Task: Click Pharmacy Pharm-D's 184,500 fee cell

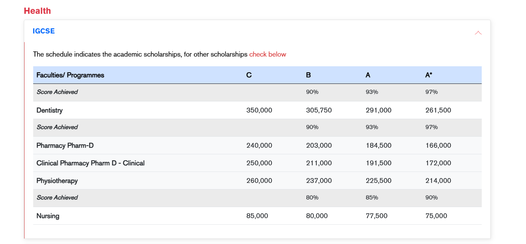Action: pos(378,146)
